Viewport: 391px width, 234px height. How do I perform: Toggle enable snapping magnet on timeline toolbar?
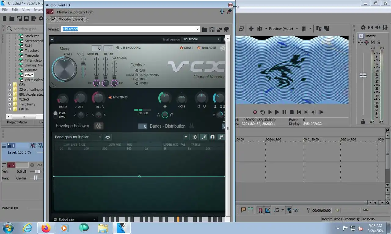coord(260,210)
